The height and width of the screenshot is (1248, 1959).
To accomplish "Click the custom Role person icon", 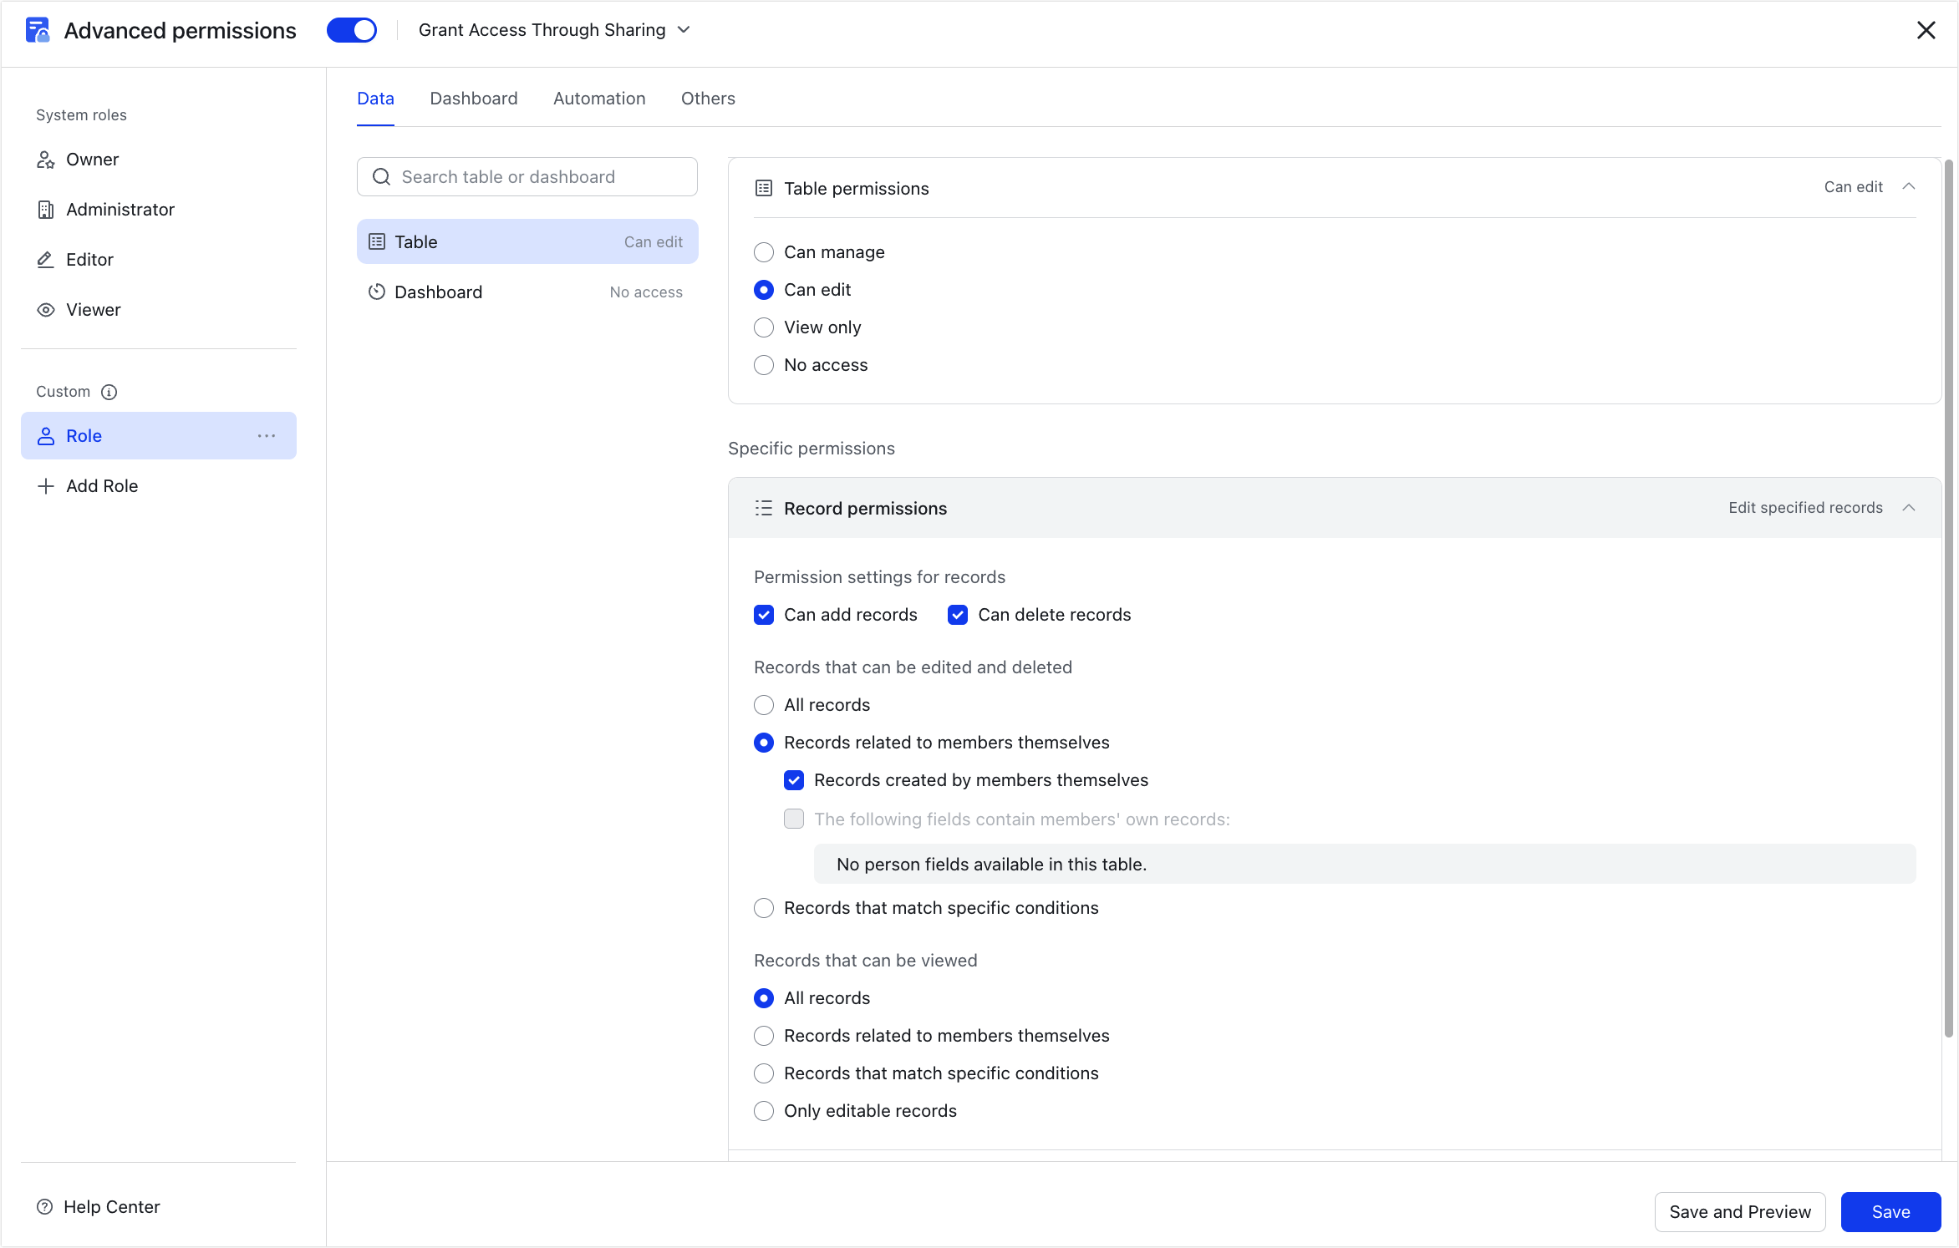I will pos(46,436).
